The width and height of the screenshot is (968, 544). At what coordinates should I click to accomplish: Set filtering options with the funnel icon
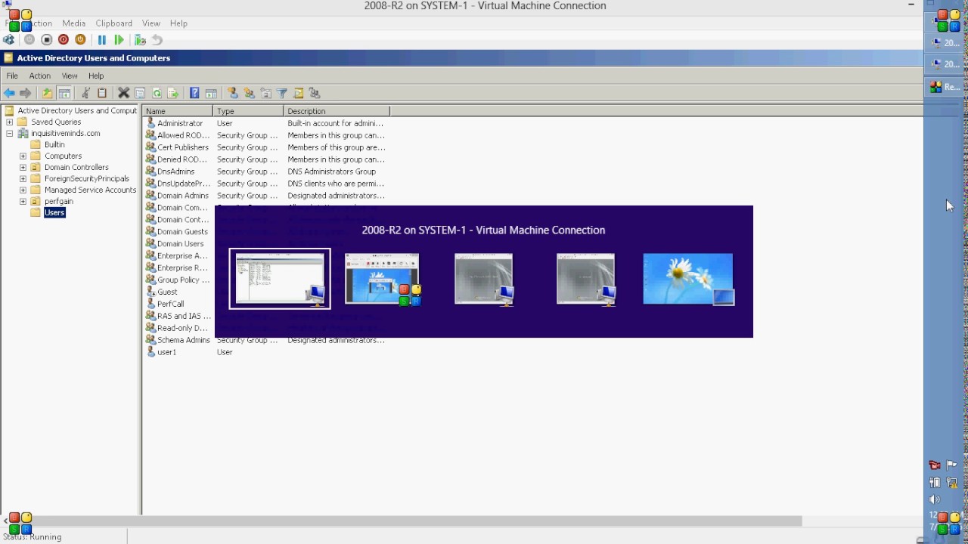(x=282, y=94)
